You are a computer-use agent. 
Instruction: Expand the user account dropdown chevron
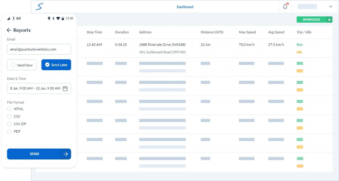tap(330, 7)
